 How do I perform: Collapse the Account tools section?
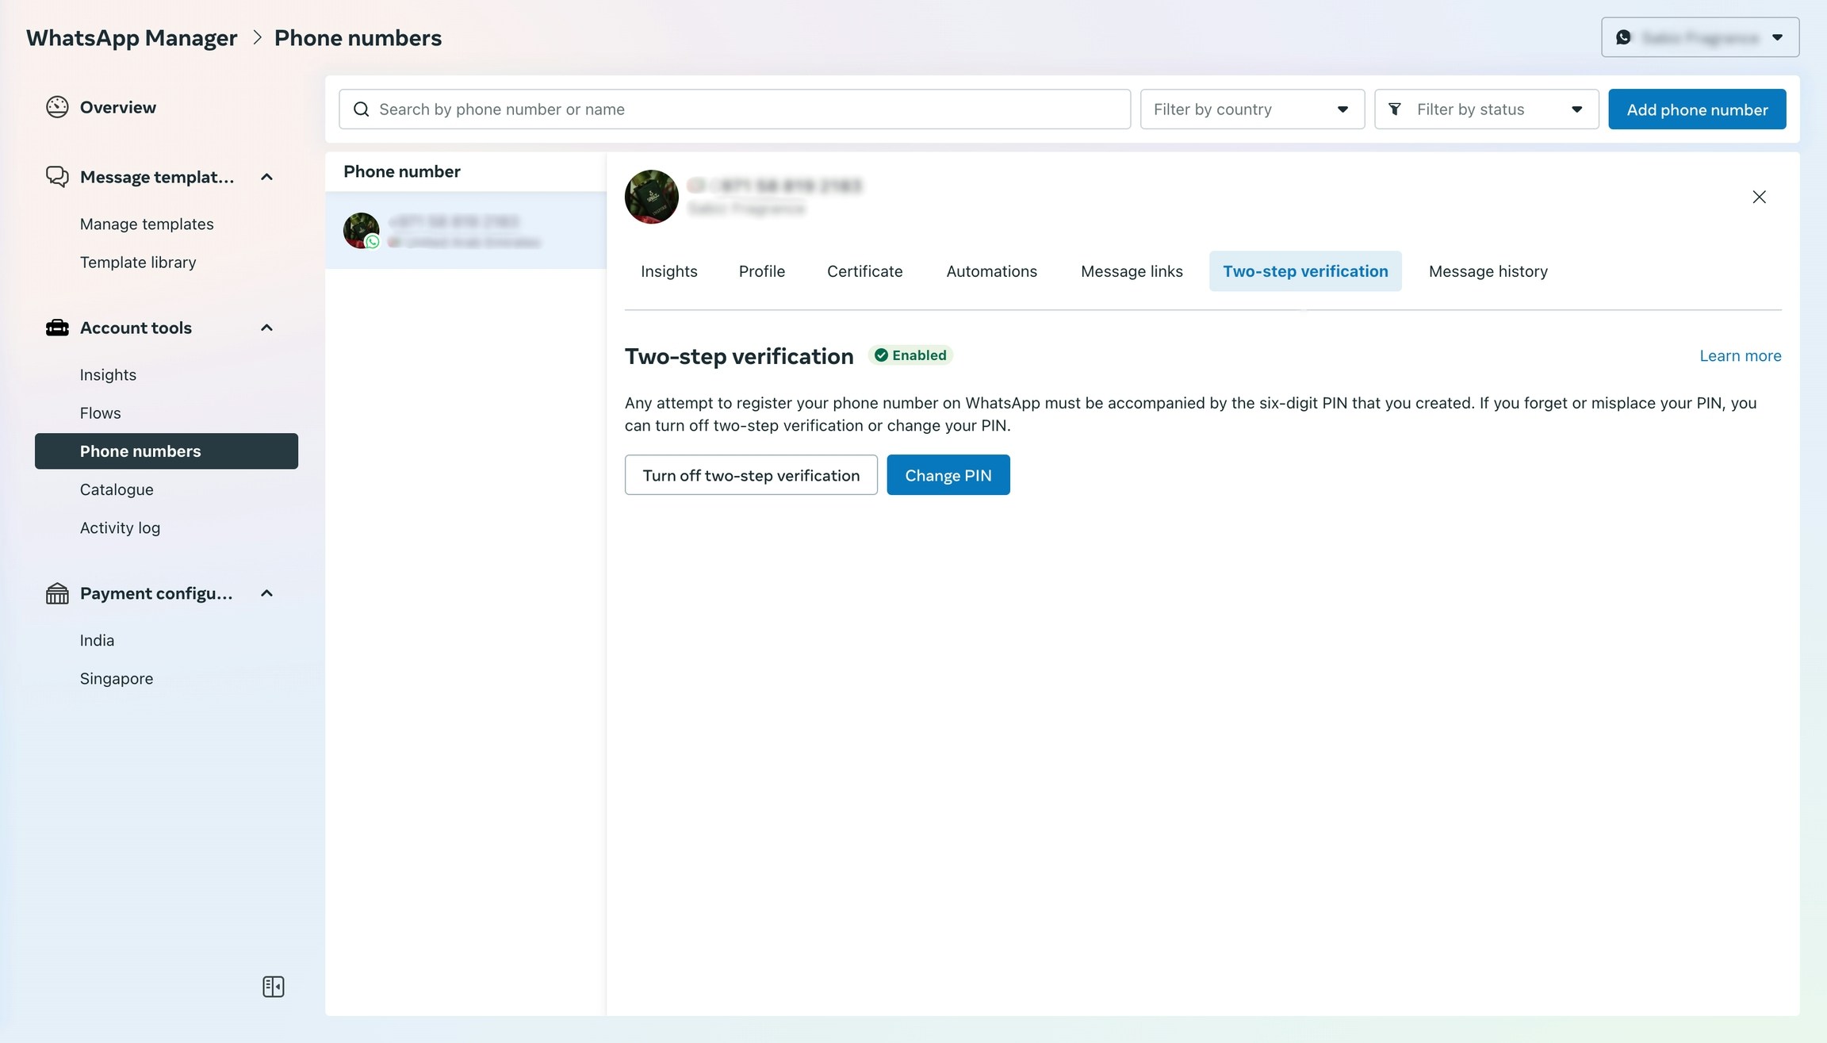point(267,328)
